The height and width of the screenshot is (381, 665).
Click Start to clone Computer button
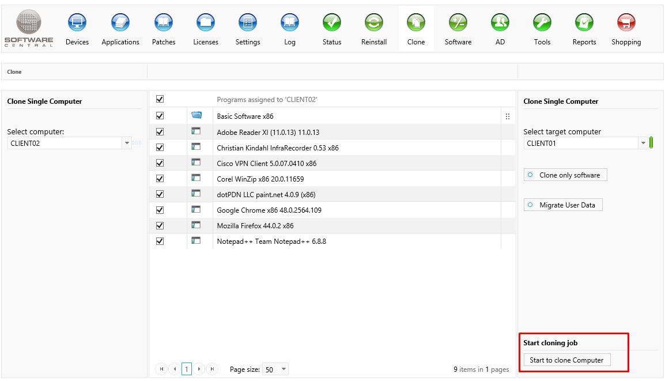(x=566, y=360)
